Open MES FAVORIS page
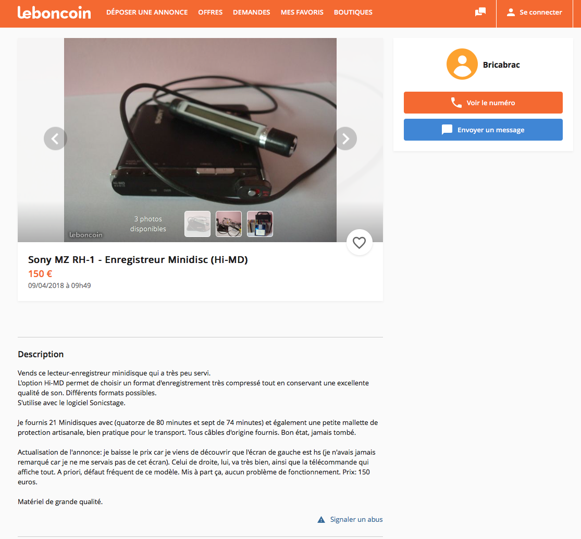581x539 pixels. point(302,12)
